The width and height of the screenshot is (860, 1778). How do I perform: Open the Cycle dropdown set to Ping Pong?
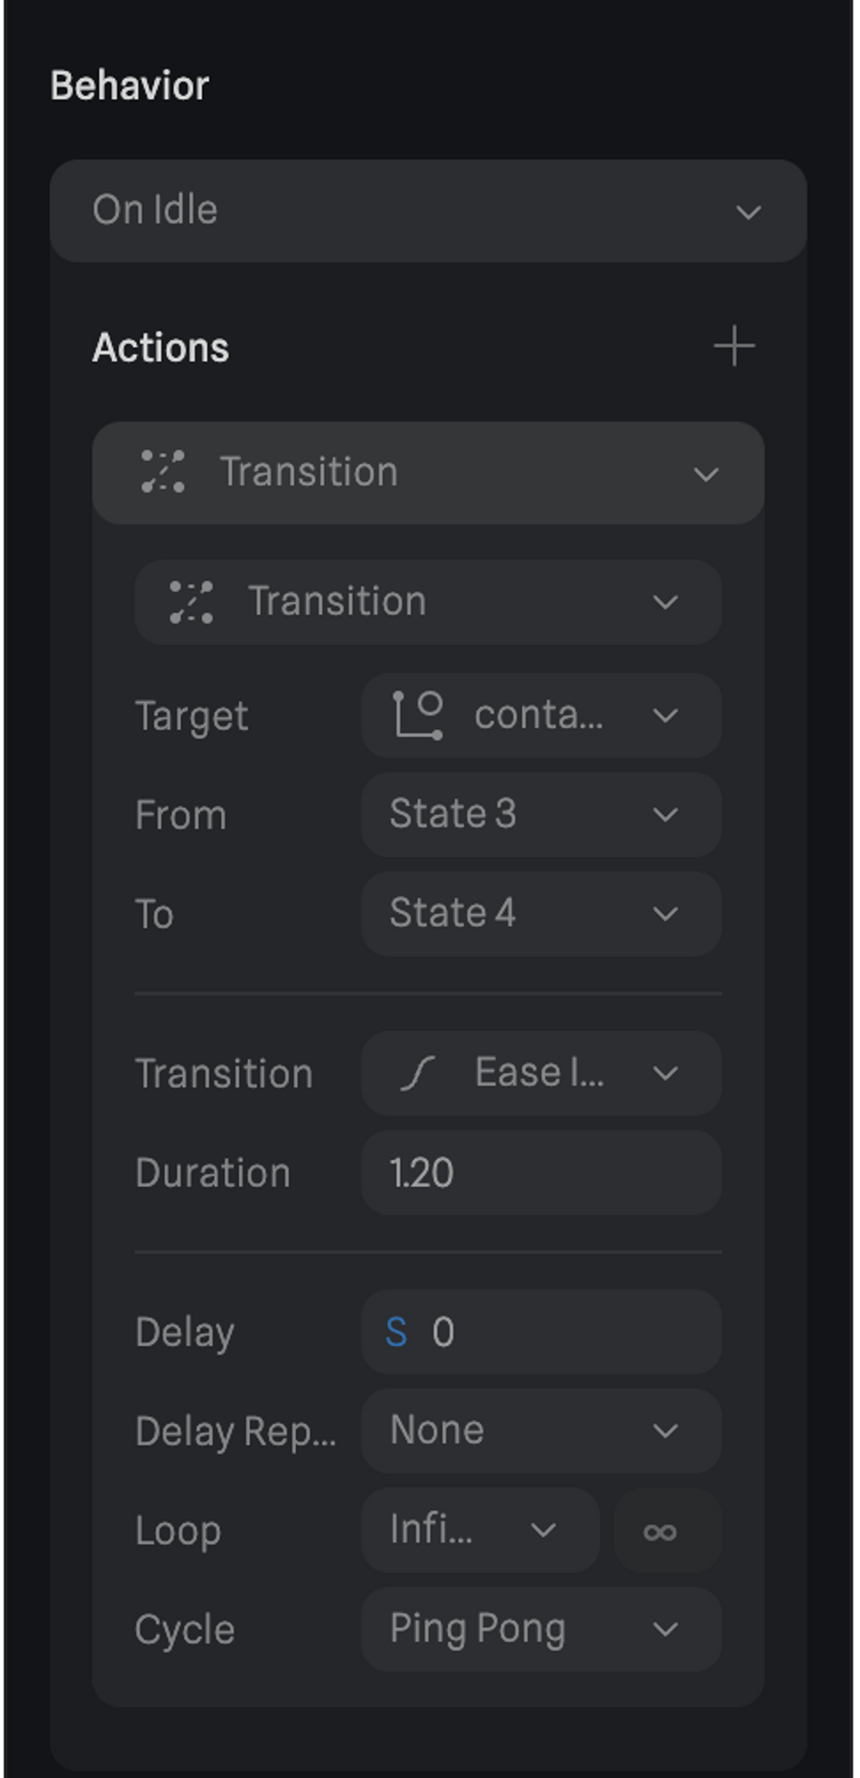(x=541, y=1629)
